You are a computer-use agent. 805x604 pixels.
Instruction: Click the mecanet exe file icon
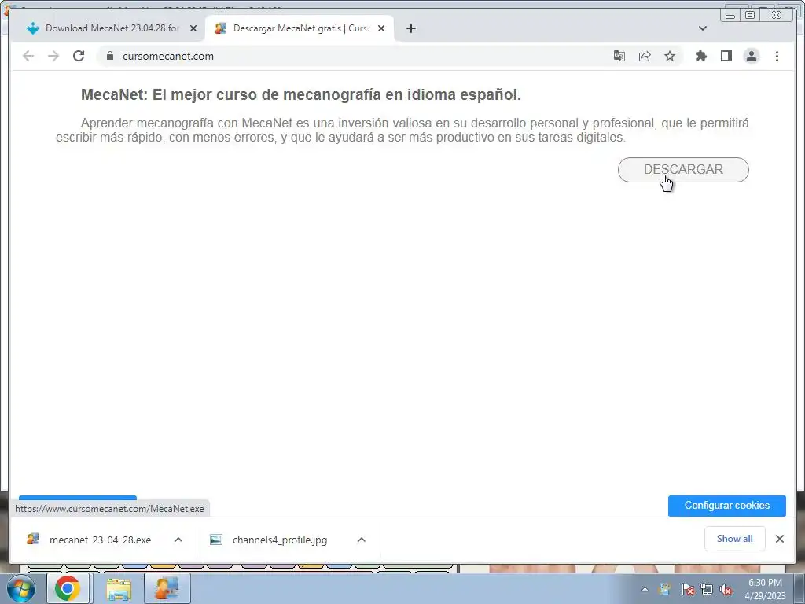(x=33, y=540)
